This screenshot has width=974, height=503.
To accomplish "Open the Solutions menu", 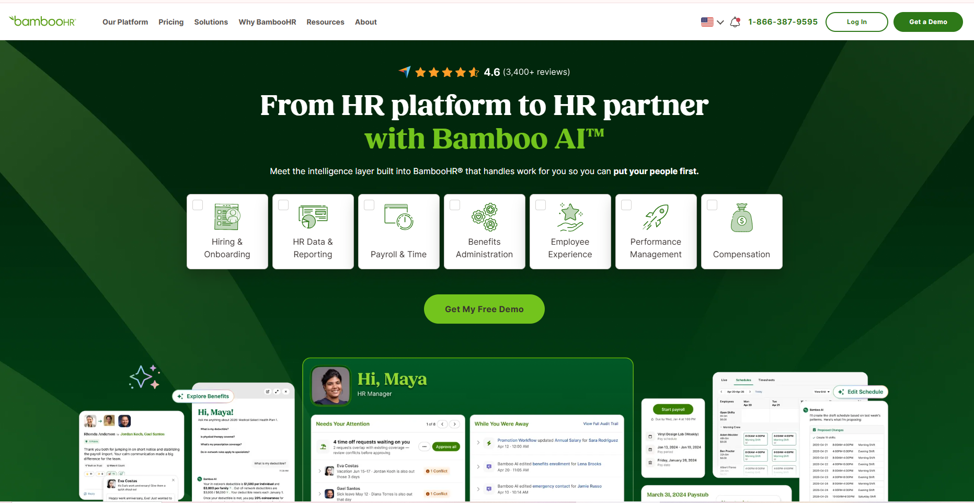I will point(211,22).
